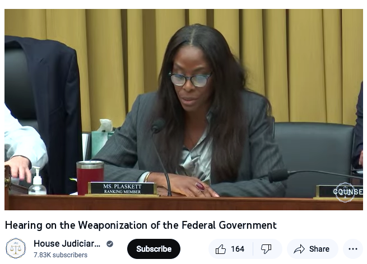Click the yellow curtain background to pause video
This screenshot has height=264, width=367.
point(304,58)
